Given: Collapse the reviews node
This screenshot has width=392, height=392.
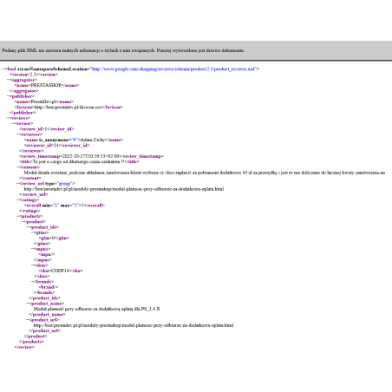Looking at the screenshot, I should [8, 118].
